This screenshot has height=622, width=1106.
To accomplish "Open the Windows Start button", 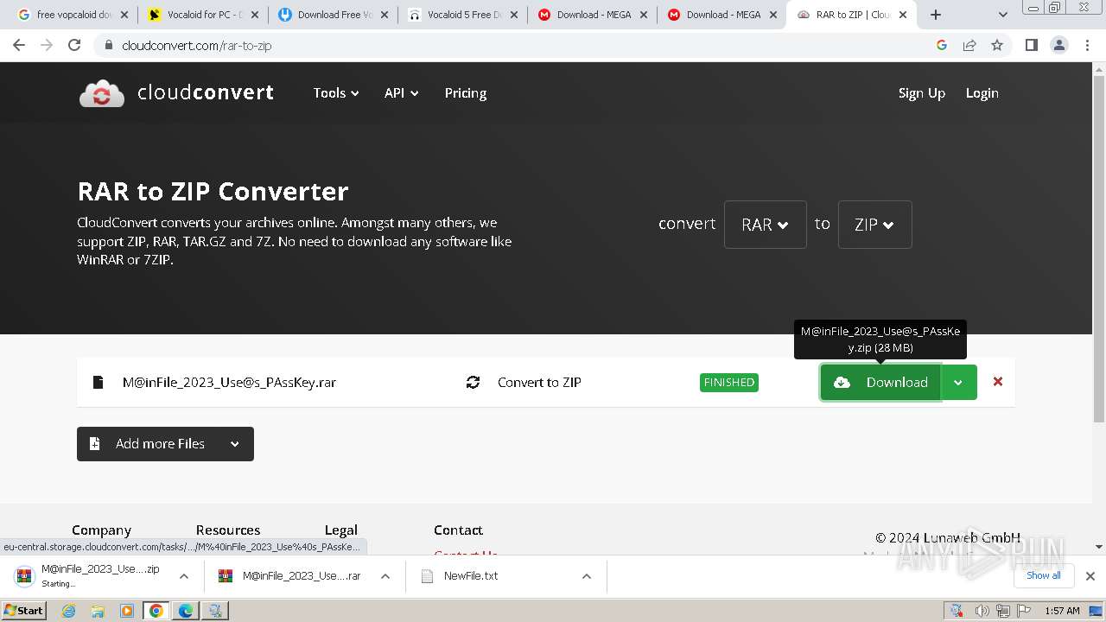I will 23,610.
